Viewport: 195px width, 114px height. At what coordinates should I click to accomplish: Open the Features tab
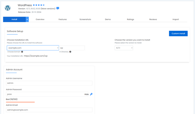[x=63, y=19]
